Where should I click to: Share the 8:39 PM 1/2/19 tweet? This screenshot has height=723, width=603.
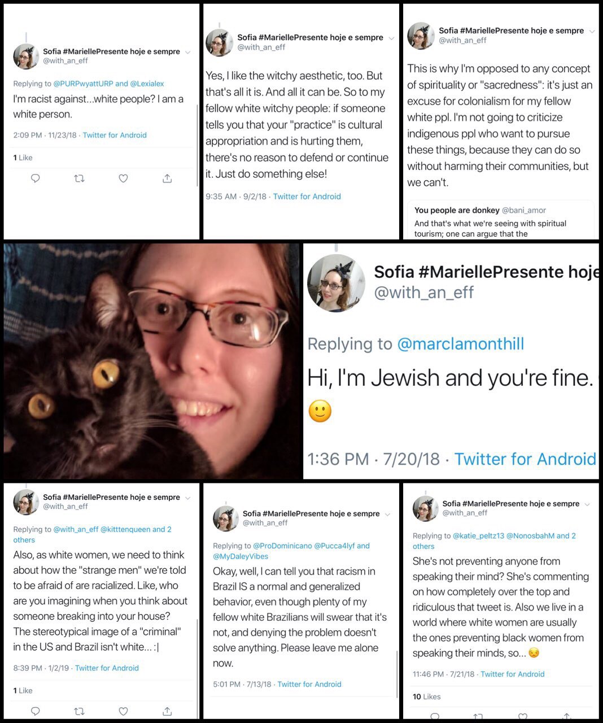(167, 711)
